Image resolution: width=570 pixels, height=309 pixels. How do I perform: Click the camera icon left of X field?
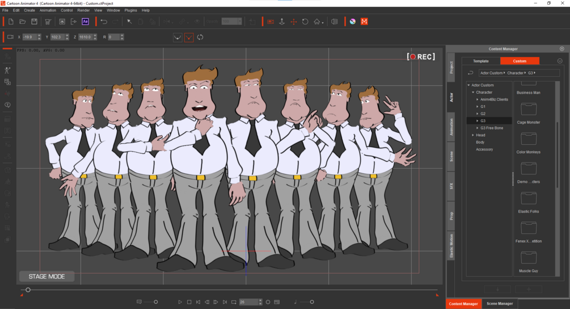click(x=10, y=37)
